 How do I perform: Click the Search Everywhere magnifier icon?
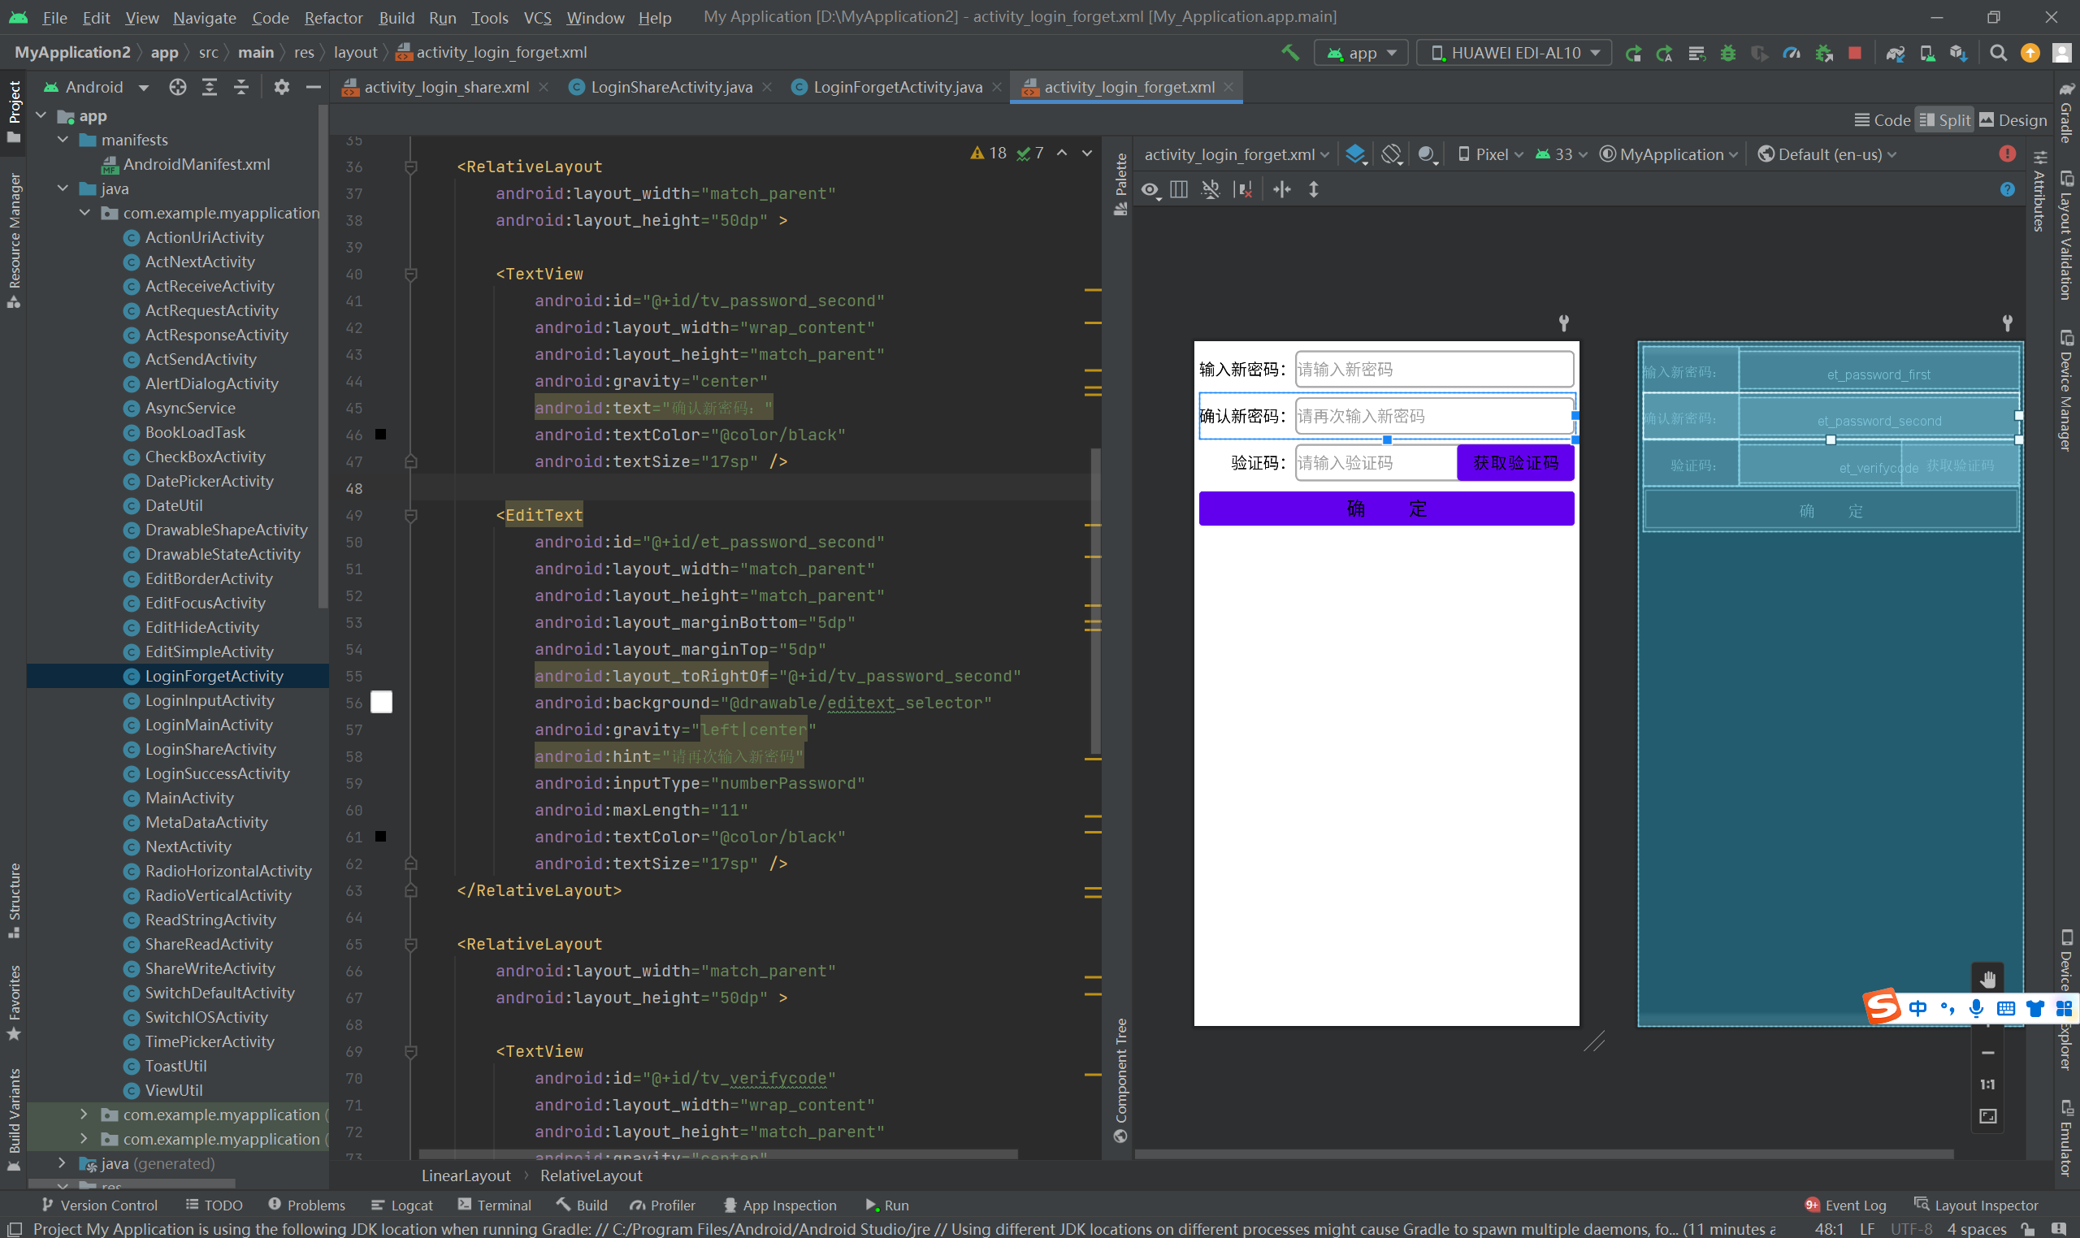(x=1998, y=53)
